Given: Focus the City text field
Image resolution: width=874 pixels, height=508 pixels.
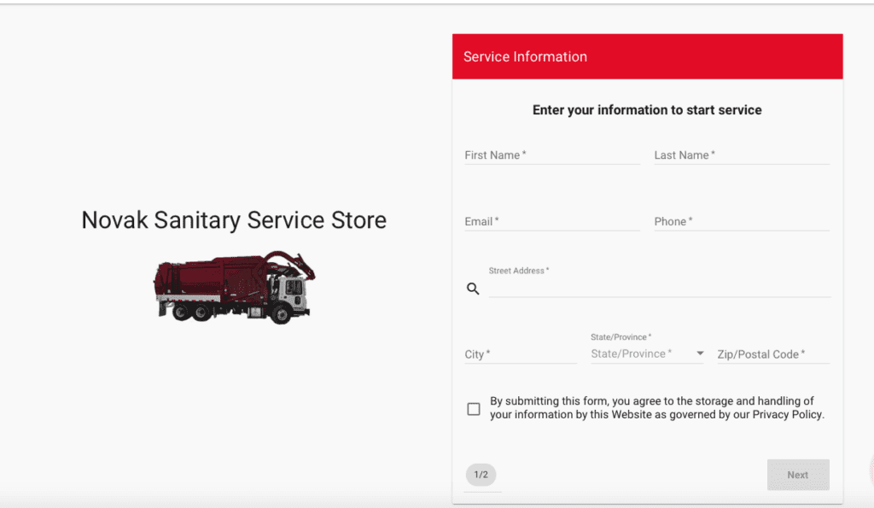Looking at the screenshot, I should 520,354.
